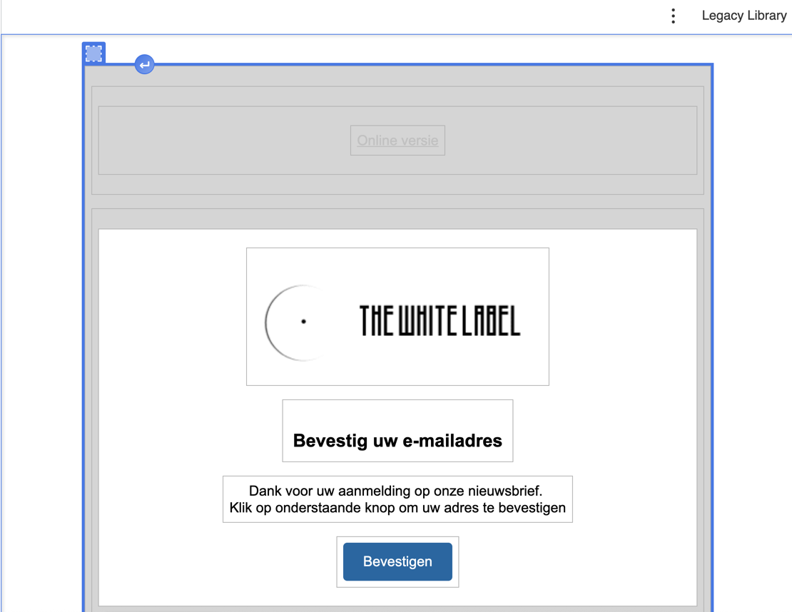
Task: Open the three-dot more options menu
Action: [673, 16]
